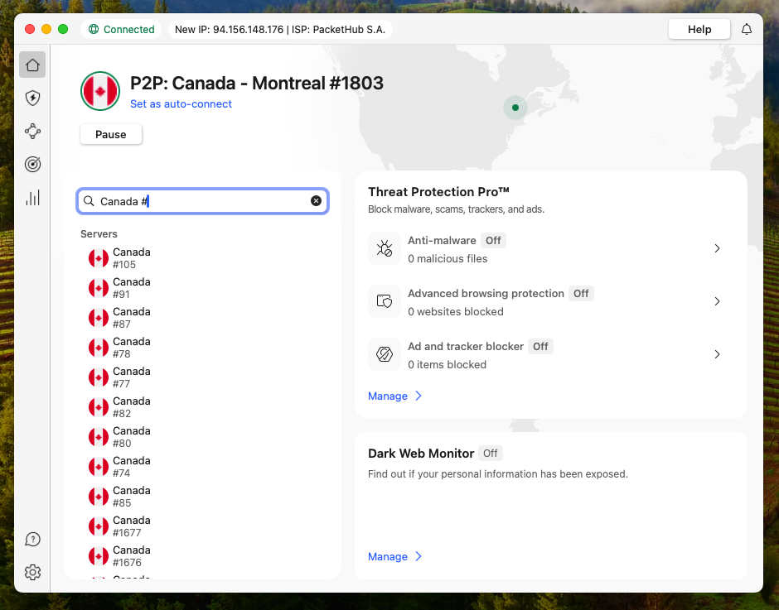
Task: Click the flag icon for Canada #105
Action: (x=99, y=258)
